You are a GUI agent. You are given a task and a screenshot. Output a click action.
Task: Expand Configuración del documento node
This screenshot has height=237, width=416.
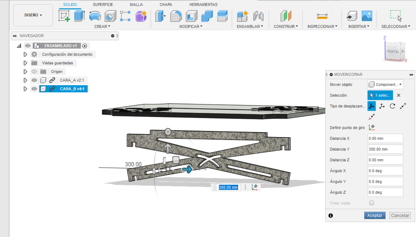tap(25, 54)
